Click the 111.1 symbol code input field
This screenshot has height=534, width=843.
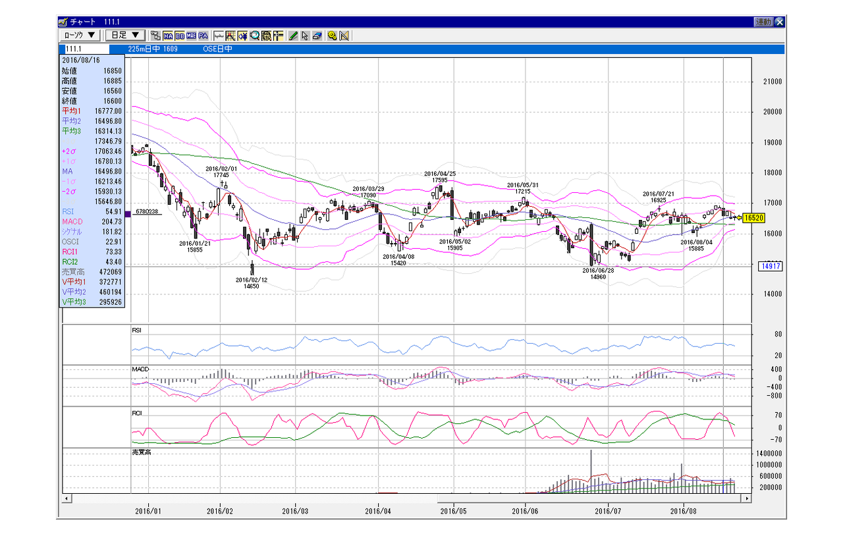click(x=84, y=49)
